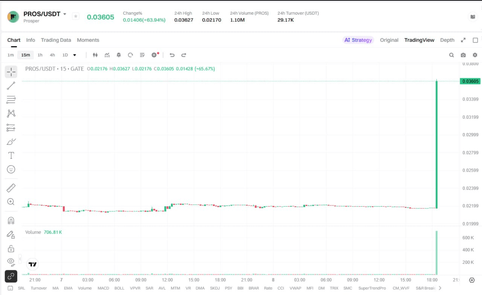Click the PROS/USDT 15 GATE chart legend
The height and width of the screenshot is (295, 482).
click(55, 69)
